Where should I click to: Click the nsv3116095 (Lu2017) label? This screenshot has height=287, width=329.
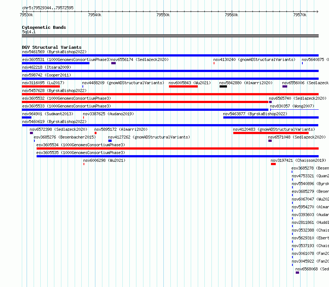pos(43,83)
